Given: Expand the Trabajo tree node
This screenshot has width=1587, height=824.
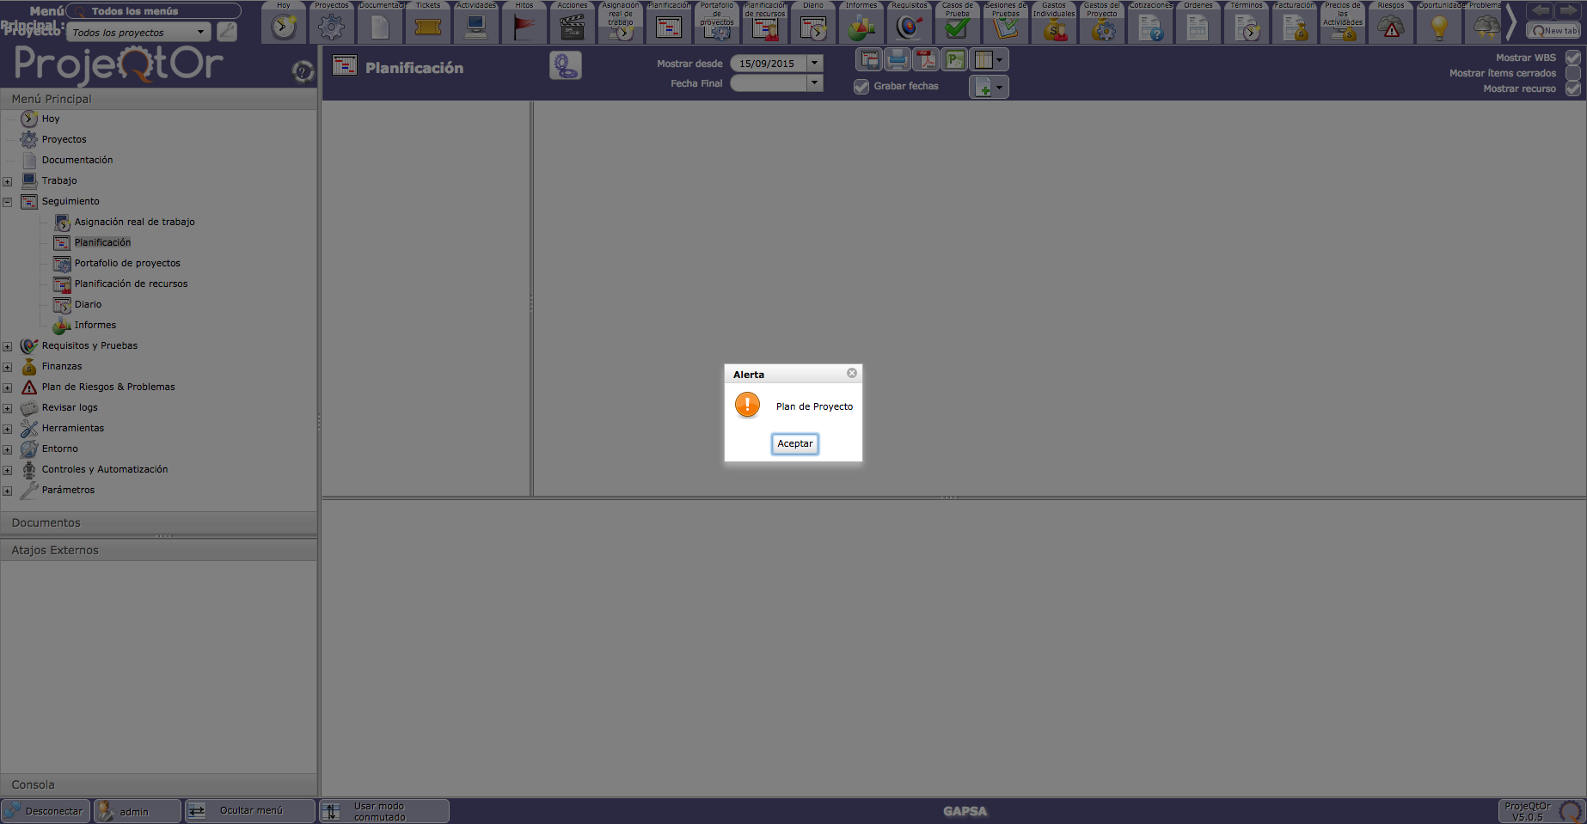Looking at the screenshot, I should [8, 181].
